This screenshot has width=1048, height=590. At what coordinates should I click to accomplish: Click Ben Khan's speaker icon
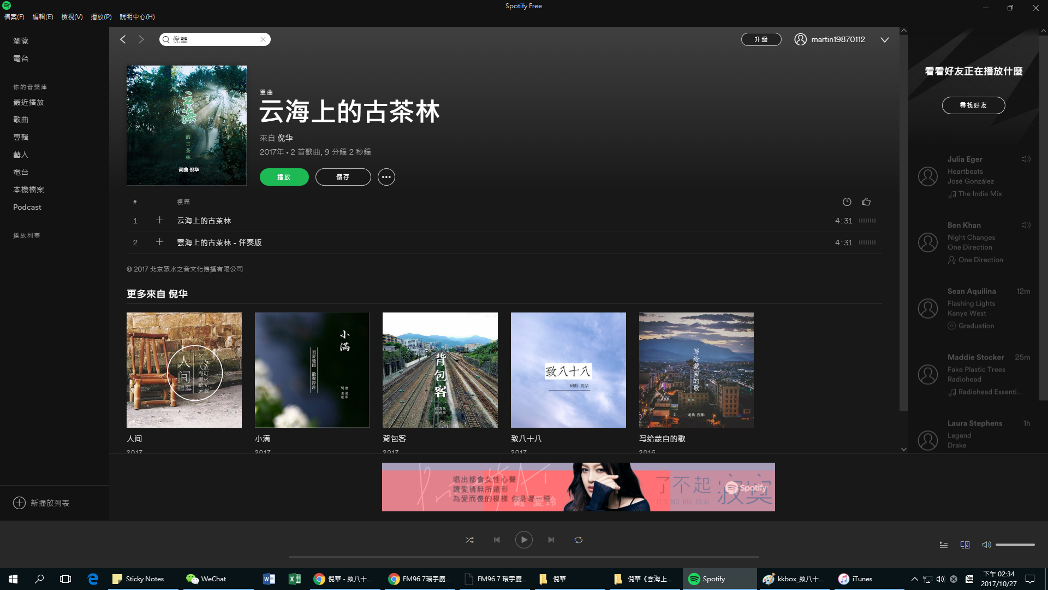pos(1026,225)
